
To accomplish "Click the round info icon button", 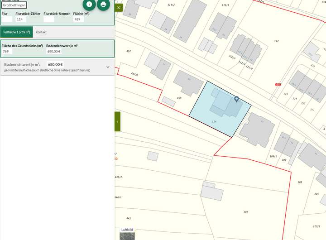I will coord(89,5).
